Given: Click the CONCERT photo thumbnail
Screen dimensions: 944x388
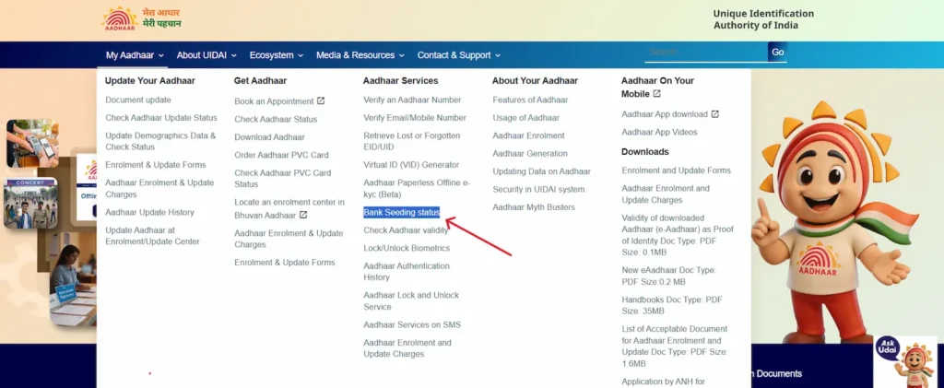Looking at the screenshot, I should [x=30, y=203].
